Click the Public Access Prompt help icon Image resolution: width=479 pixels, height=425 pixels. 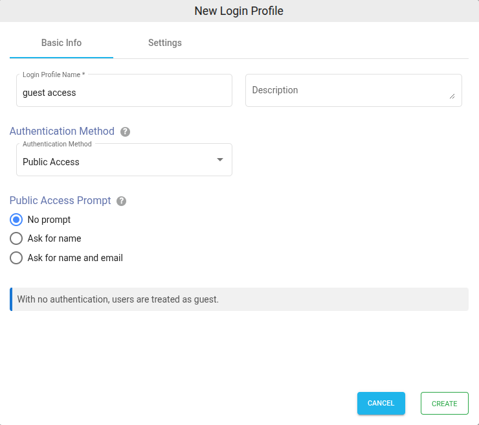click(x=121, y=201)
